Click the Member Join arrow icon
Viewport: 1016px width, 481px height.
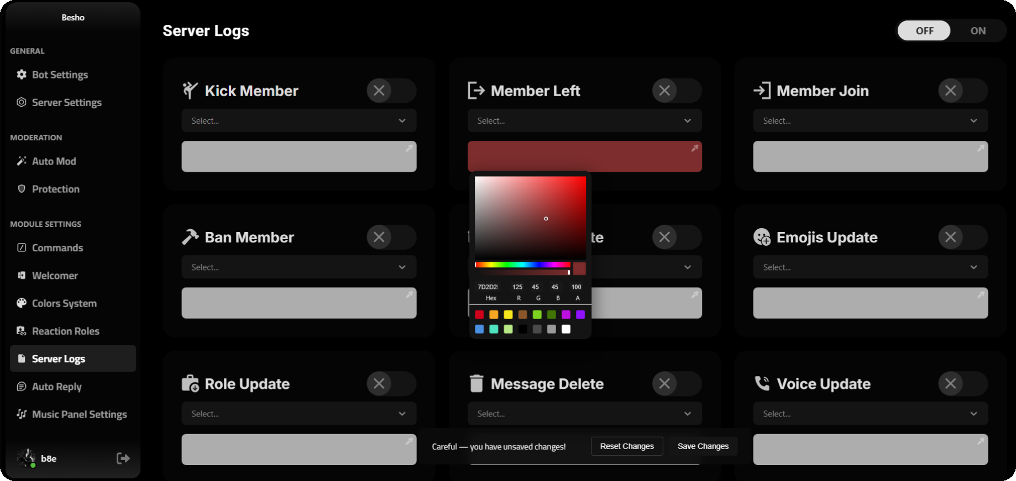coord(762,91)
